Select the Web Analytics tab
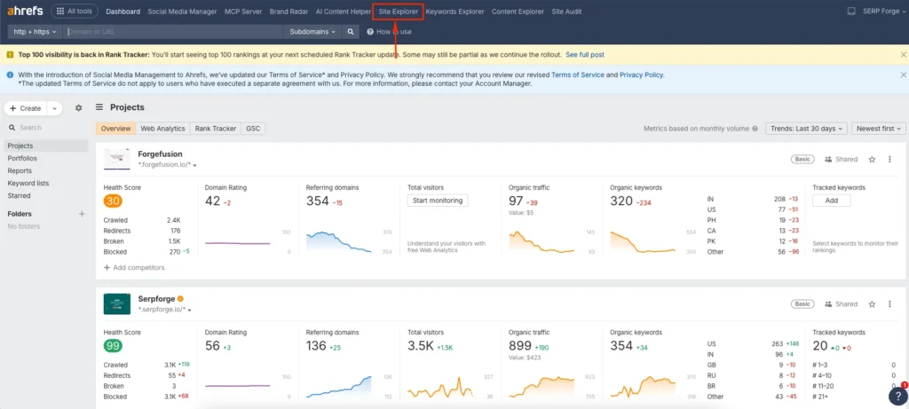Image resolution: width=909 pixels, height=409 pixels. coord(162,129)
